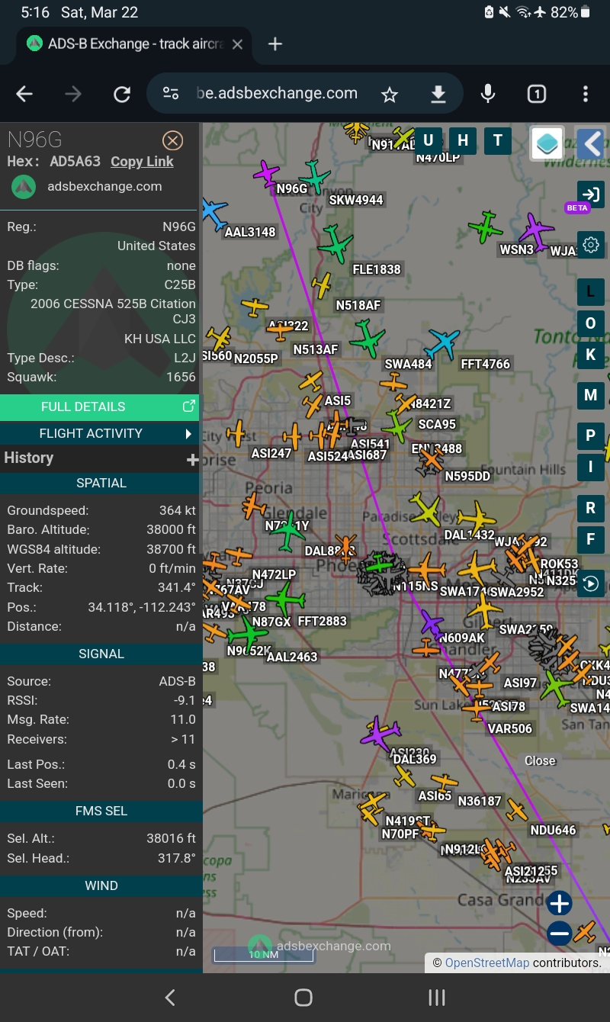Activate voice search microphone
Image resolution: width=610 pixels, height=1022 pixels.
(488, 94)
